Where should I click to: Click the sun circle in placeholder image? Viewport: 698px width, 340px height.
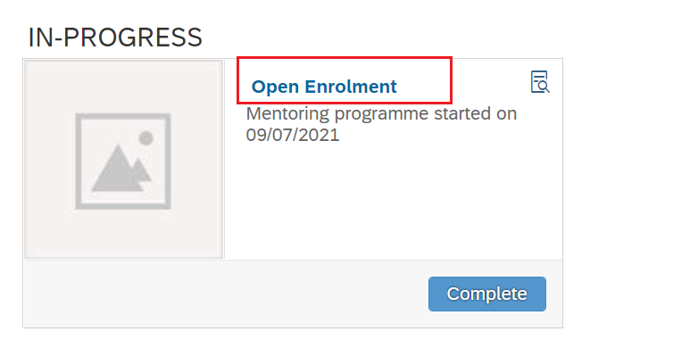tap(146, 138)
